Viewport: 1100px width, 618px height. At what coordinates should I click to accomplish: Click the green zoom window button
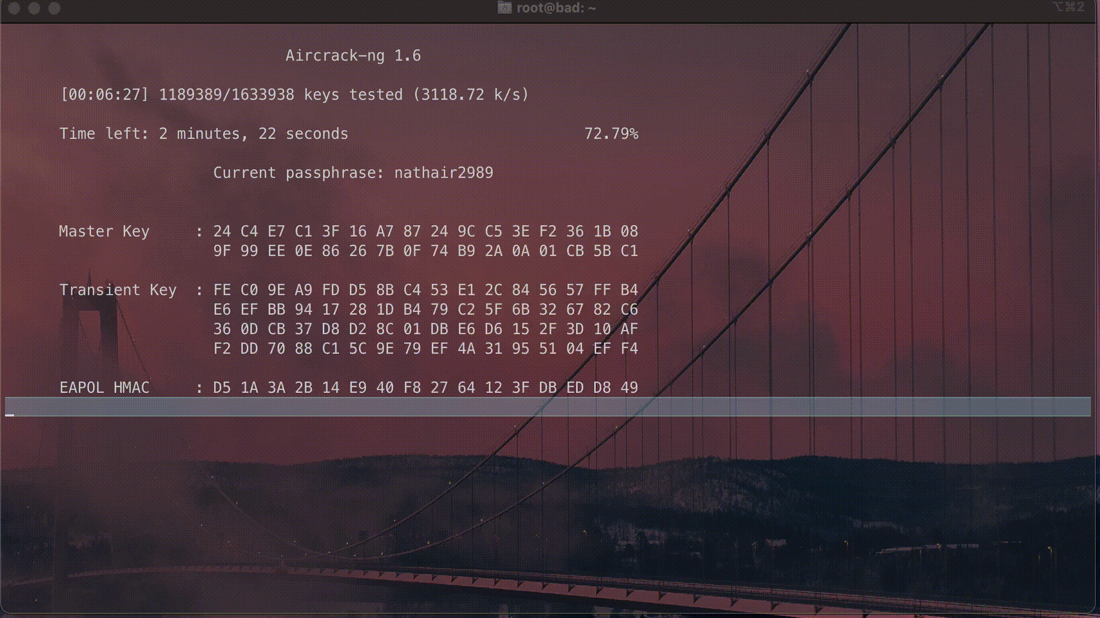pos(54,8)
